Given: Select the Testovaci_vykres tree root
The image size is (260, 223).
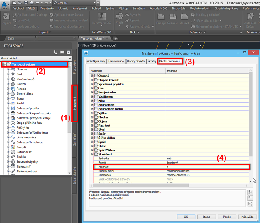Looking at the screenshot, I should 23,64.
